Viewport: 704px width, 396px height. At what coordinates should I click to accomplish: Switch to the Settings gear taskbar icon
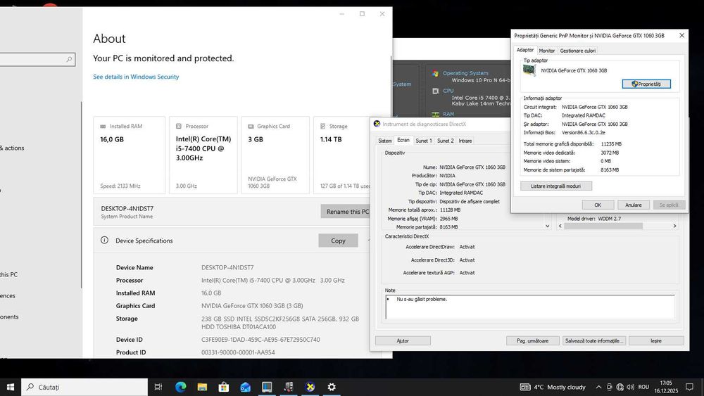pyautogui.click(x=332, y=387)
